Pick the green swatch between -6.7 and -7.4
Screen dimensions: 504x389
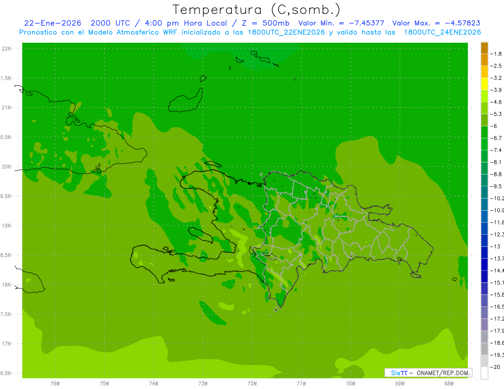click(x=484, y=144)
